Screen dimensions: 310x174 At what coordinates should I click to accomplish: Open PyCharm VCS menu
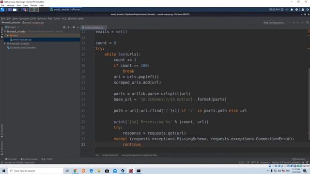(64, 18)
